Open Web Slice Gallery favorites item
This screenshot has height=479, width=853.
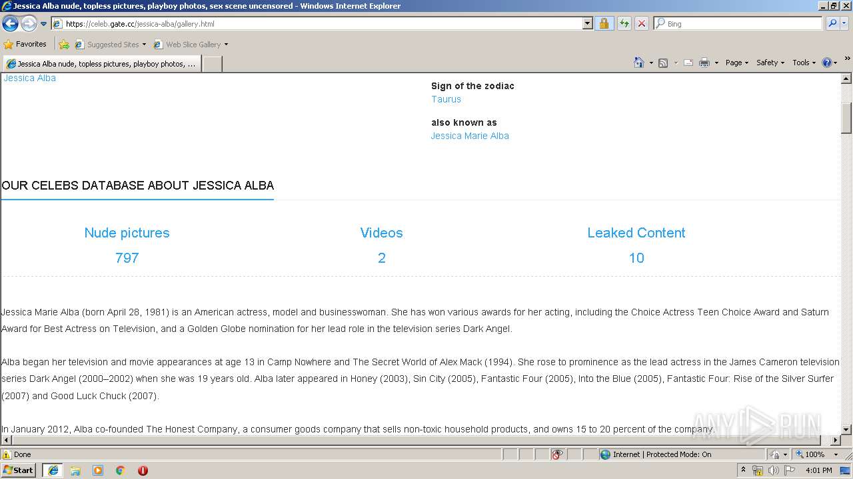pyautogui.click(x=191, y=45)
